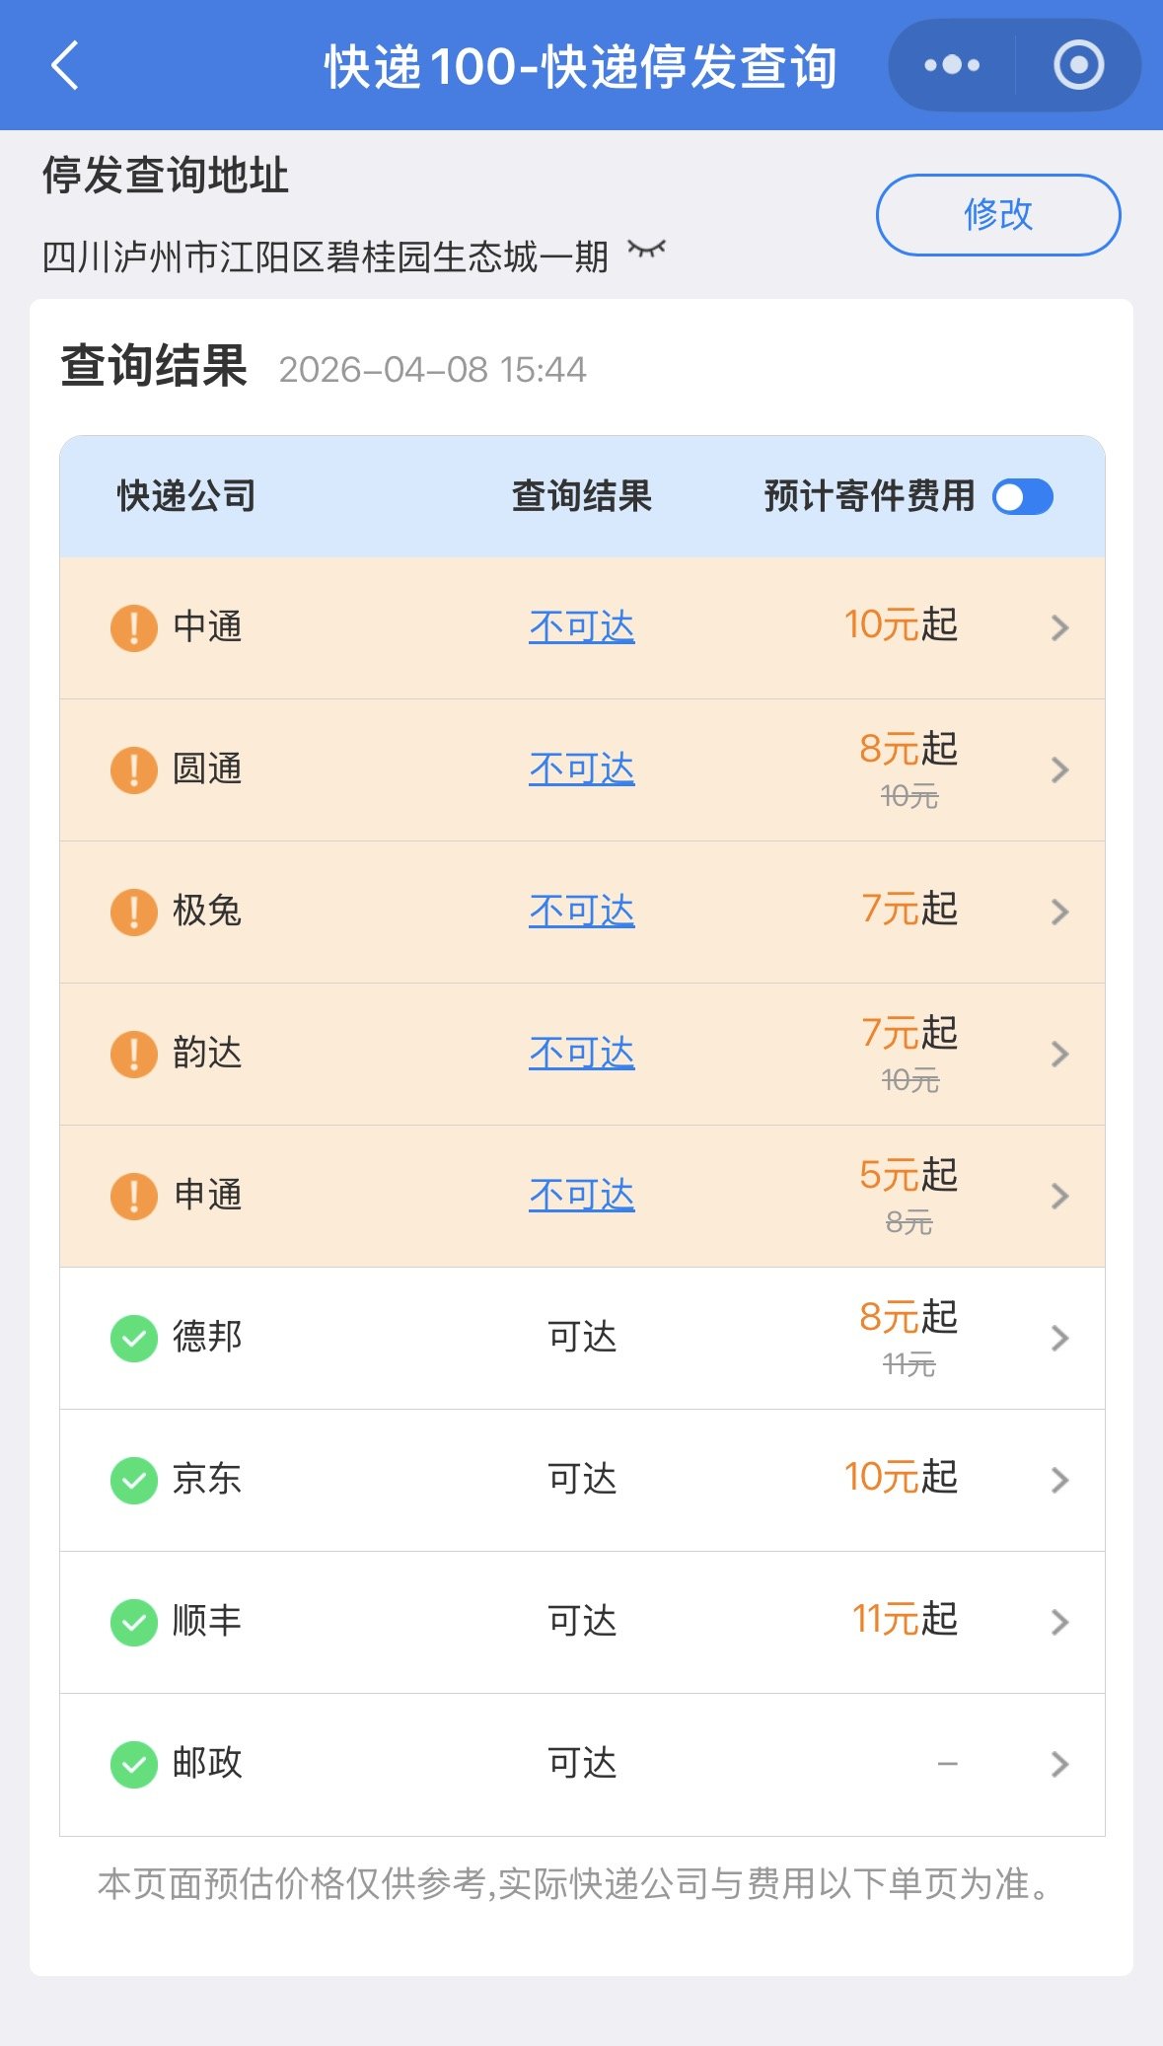Tap the 8元起 price for 德邦

click(x=909, y=1318)
